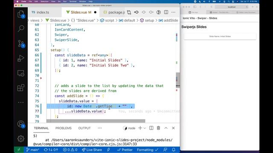Viewport: 273px width, 153px height.
Task: Select the TERMINAL panel tab
Action: tap(41, 128)
